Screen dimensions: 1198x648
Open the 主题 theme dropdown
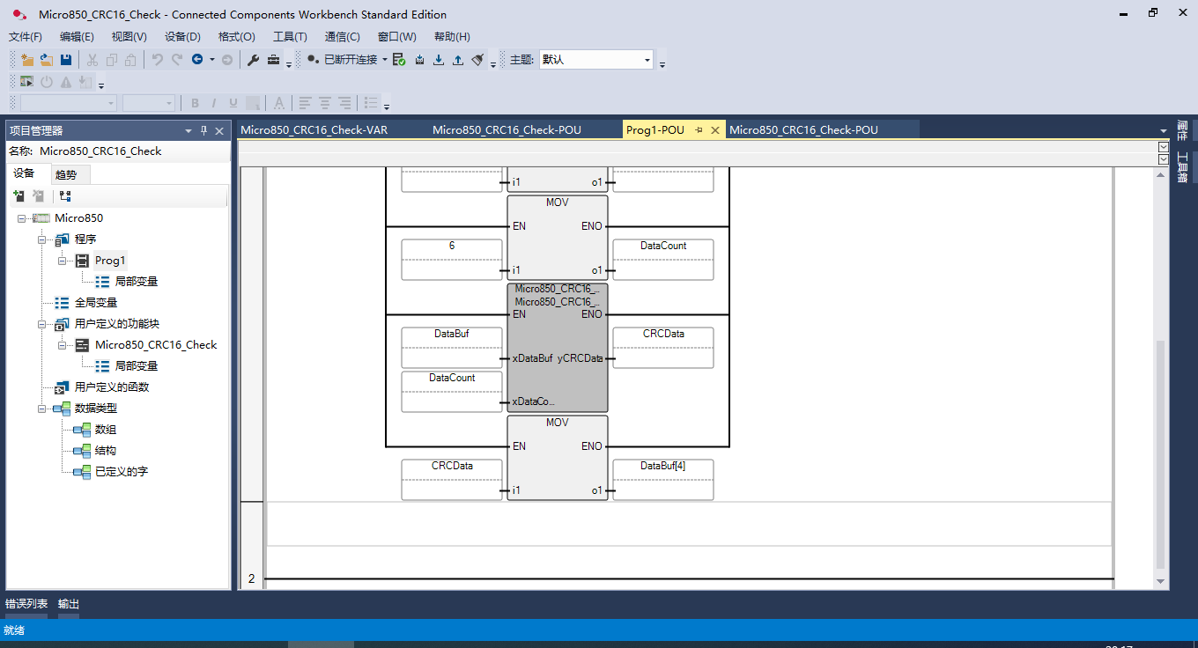click(x=647, y=60)
